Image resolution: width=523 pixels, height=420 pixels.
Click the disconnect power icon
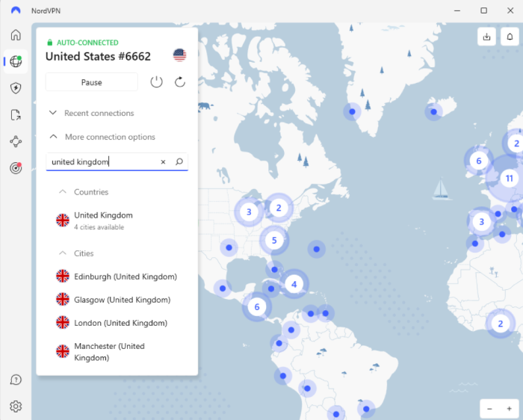pyautogui.click(x=156, y=82)
